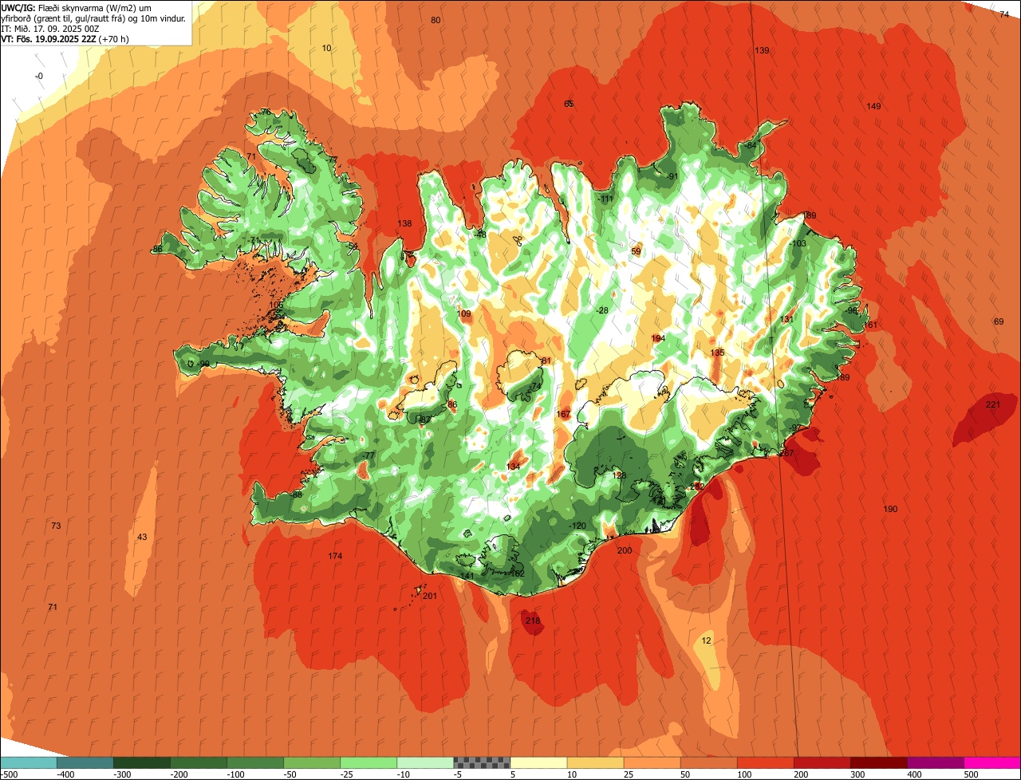Click the map value '139' near the top
This screenshot has width=1021, height=780.
tap(762, 50)
